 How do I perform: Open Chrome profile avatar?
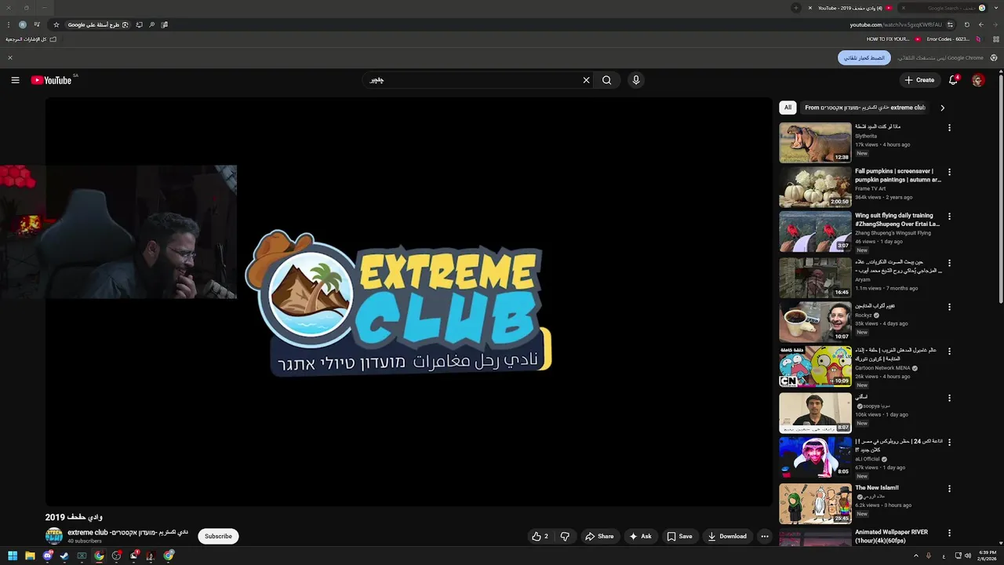click(x=22, y=24)
